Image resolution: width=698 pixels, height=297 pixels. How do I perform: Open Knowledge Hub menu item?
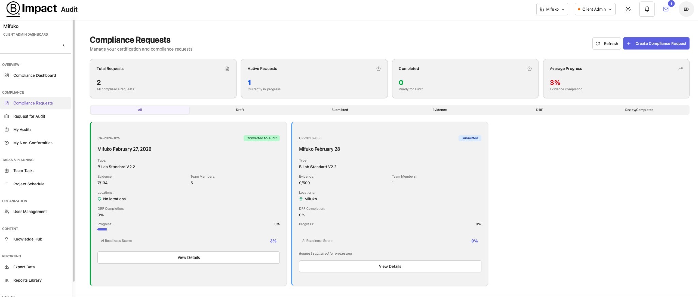[x=35, y=239]
